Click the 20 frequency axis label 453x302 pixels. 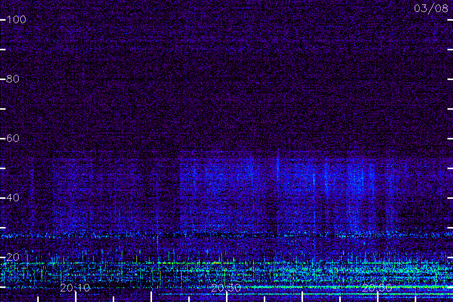click(x=13, y=257)
